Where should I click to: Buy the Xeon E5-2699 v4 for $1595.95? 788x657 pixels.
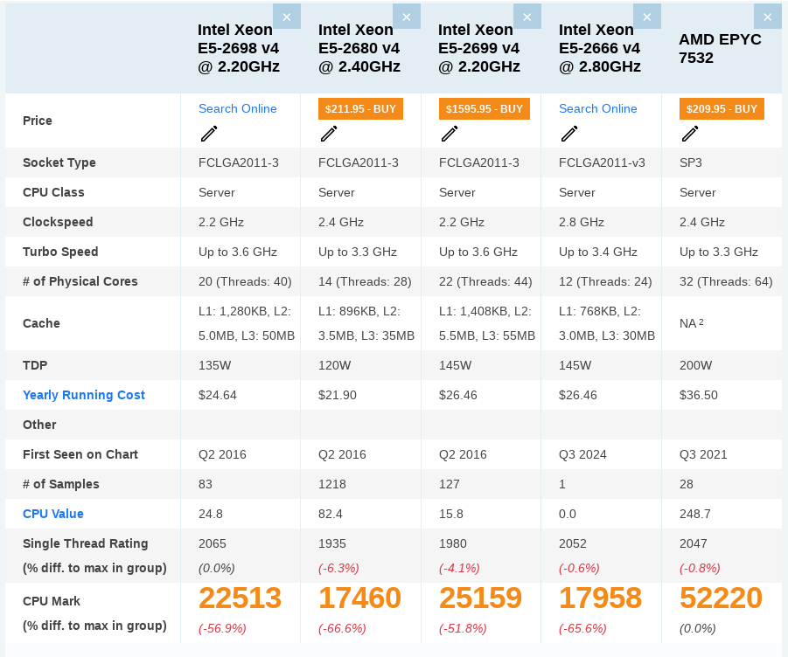pos(485,109)
